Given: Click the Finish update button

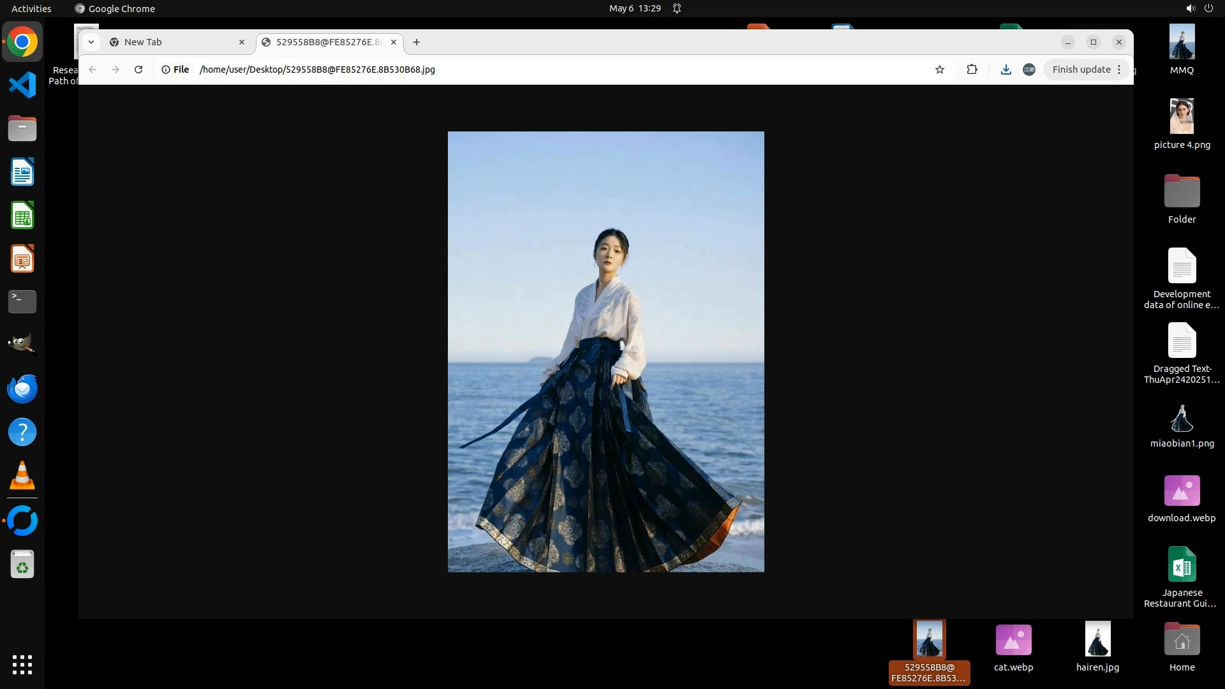Looking at the screenshot, I should [1081, 70].
